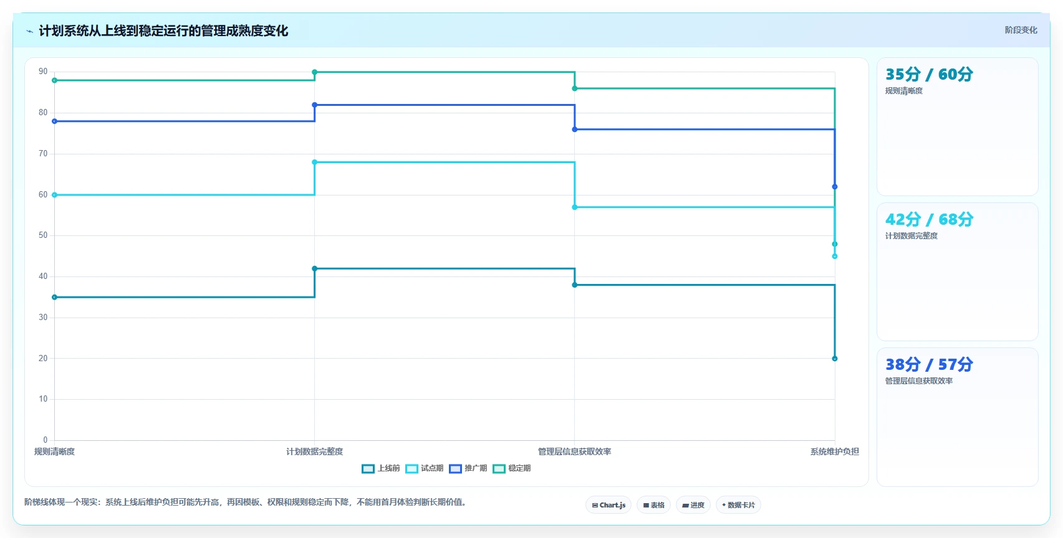The width and height of the screenshot is (1063, 538).
Task: Click the pulse icon beside the chart title
Action: (29, 31)
